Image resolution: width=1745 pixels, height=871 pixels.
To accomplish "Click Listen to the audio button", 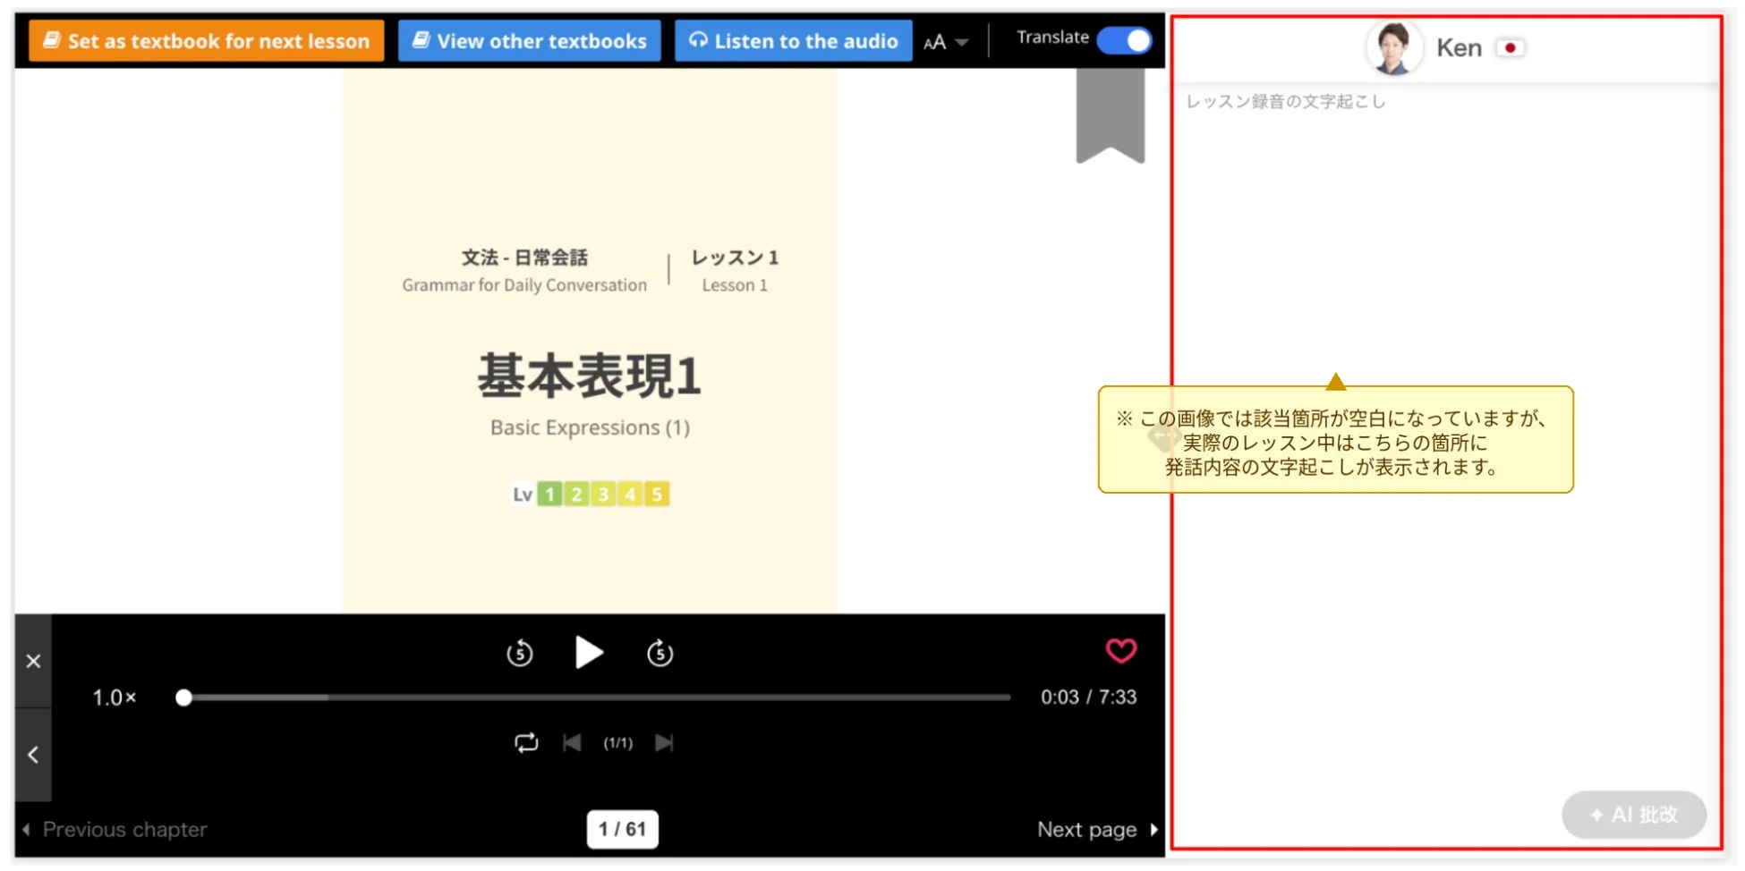I will point(793,41).
